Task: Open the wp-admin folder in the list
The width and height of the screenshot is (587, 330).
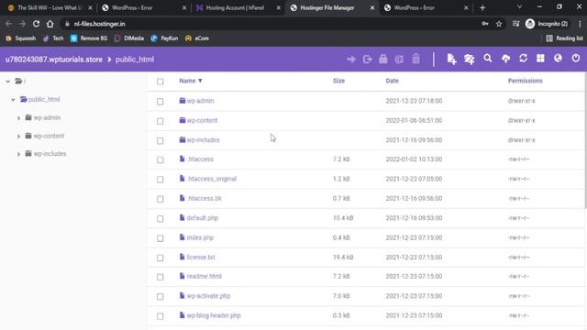Action: (200, 101)
